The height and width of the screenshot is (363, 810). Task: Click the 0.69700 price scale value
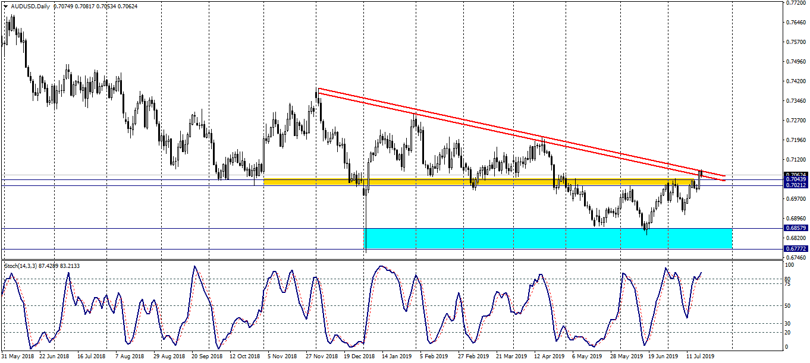pos(795,199)
